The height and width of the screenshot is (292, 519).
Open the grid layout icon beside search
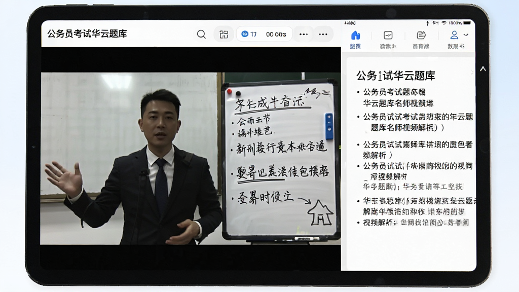[224, 34]
